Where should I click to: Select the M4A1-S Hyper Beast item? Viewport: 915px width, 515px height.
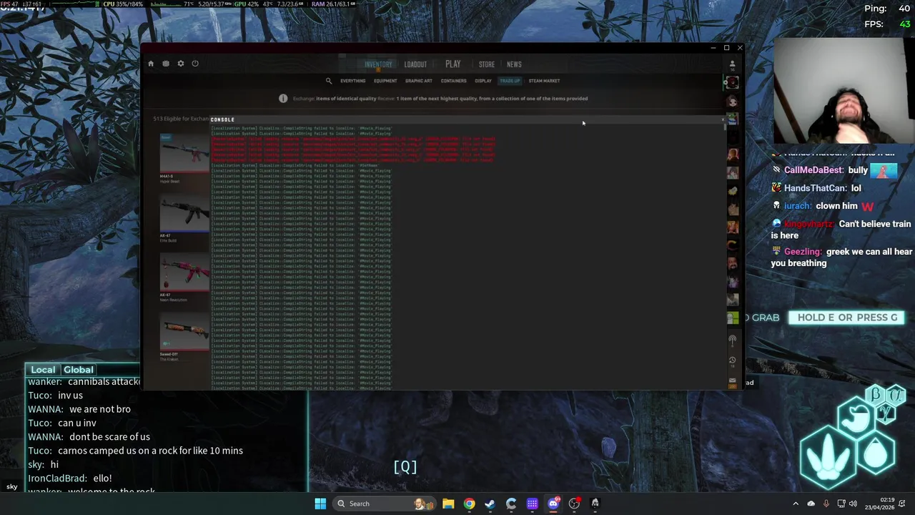(x=184, y=159)
